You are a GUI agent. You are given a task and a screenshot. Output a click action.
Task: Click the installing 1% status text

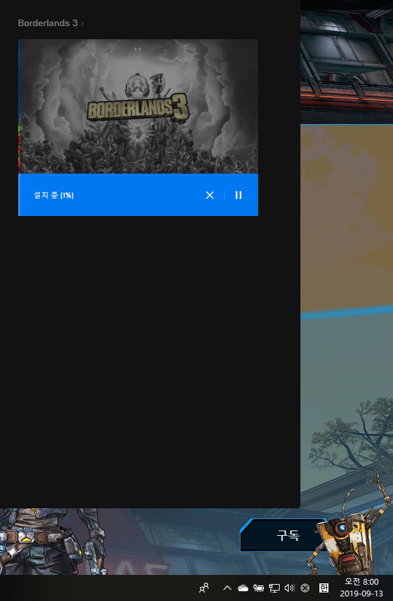point(53,195)
